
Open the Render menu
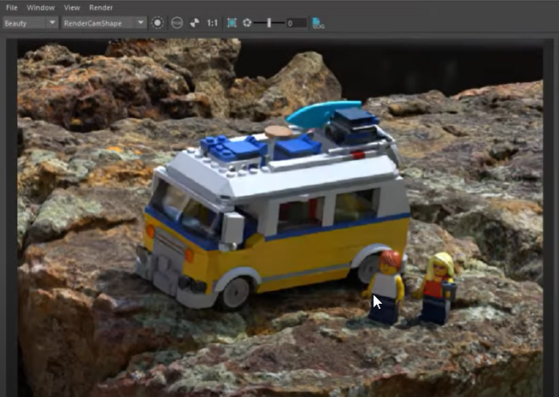(101, 8)
